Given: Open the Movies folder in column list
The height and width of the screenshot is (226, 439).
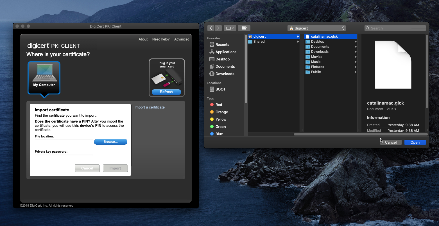Looking at the screenshot, I should coord(331,57).
